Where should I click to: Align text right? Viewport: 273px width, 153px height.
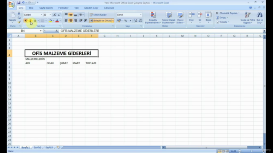coord(75,21)
